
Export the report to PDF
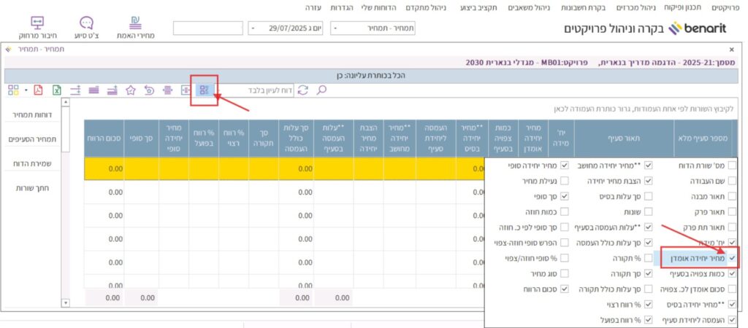click(x=38, y=90)
